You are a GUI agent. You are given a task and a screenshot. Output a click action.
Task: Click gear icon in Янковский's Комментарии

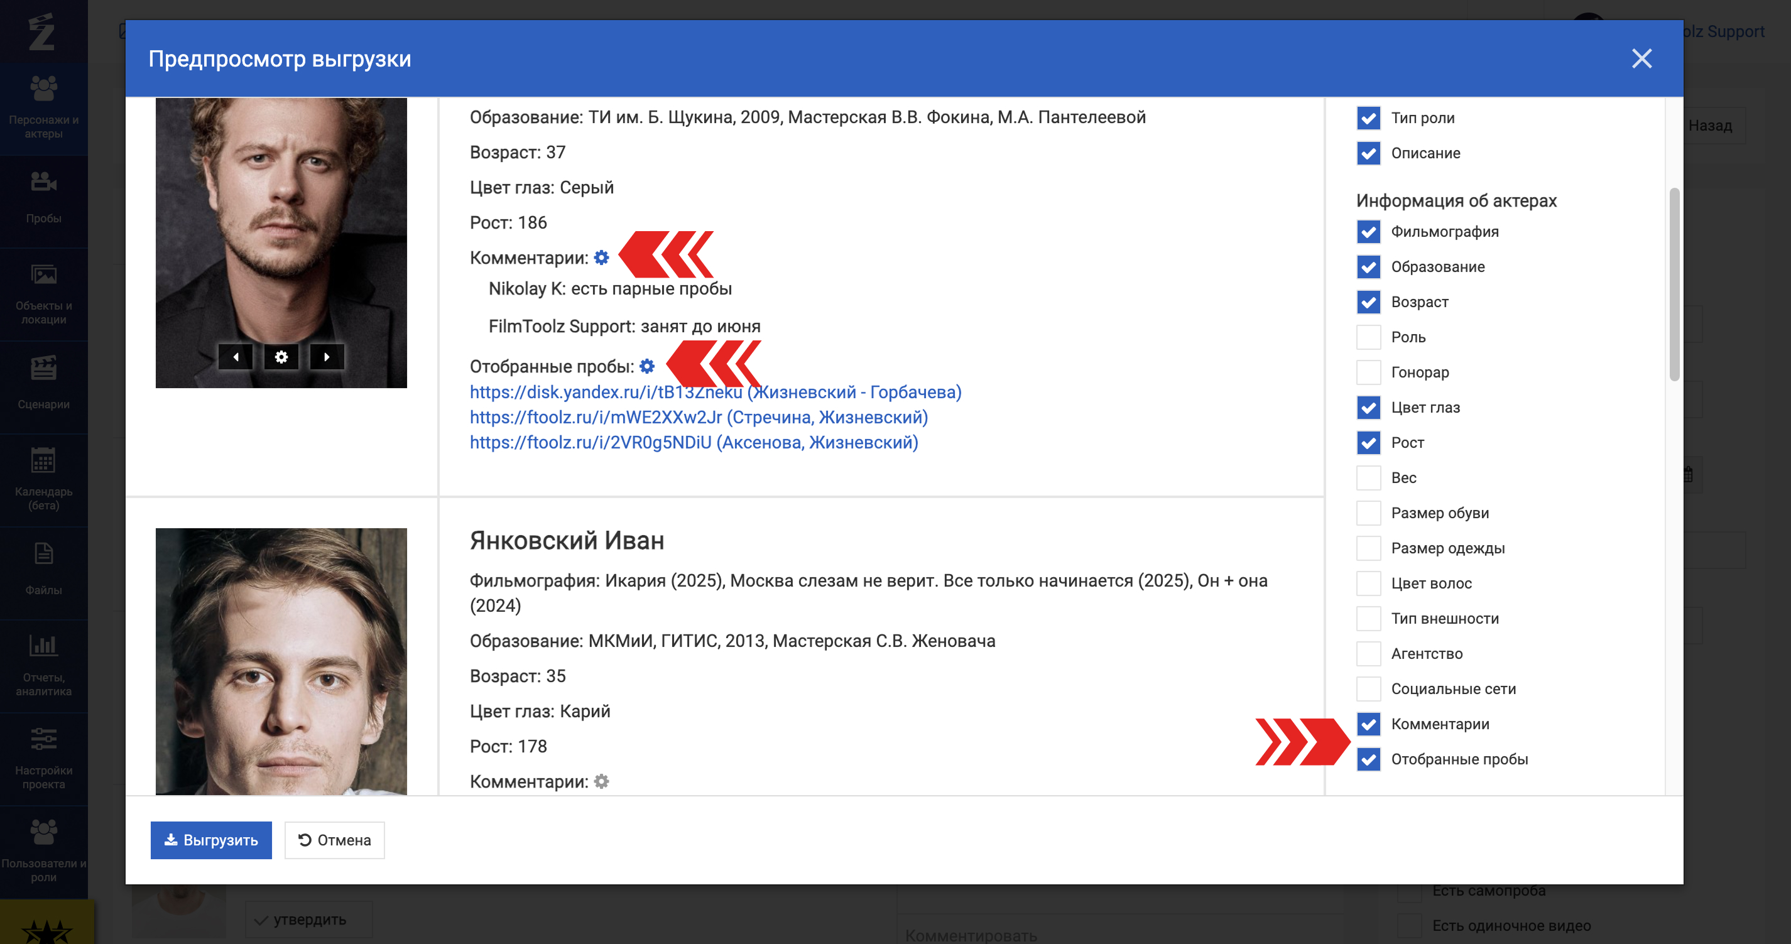point(601,781)
